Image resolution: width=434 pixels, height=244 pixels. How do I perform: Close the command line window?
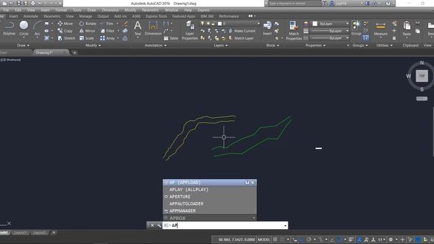pyautogui.click(x=152, y=226)
